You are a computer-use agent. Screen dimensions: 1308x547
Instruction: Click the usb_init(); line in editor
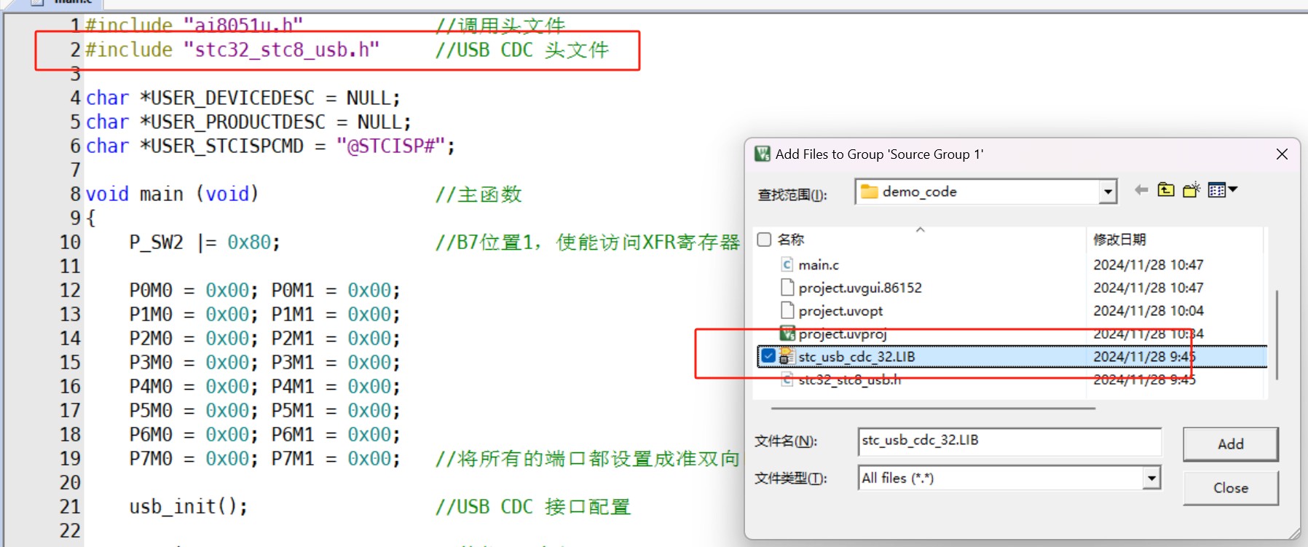[x=189, y=506]
